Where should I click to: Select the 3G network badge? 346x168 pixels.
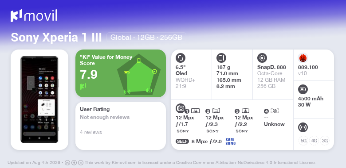325,141
